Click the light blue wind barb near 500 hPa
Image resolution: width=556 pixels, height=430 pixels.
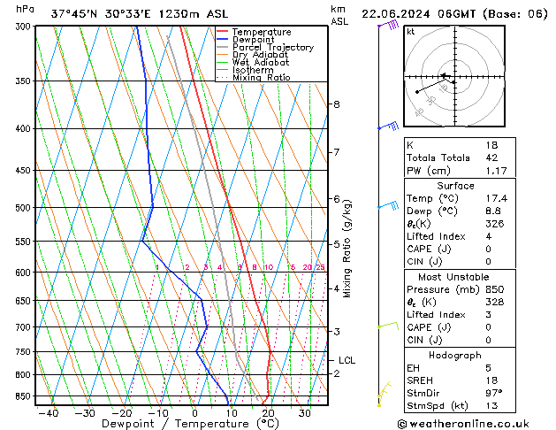click(388, 206)
